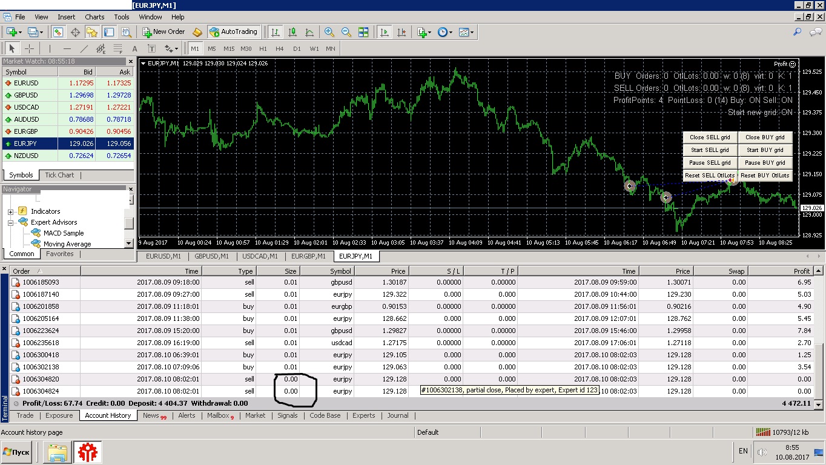826x465 pixels.
Task: Toggle Chart Shift from right border
Action: coord(401,32)
